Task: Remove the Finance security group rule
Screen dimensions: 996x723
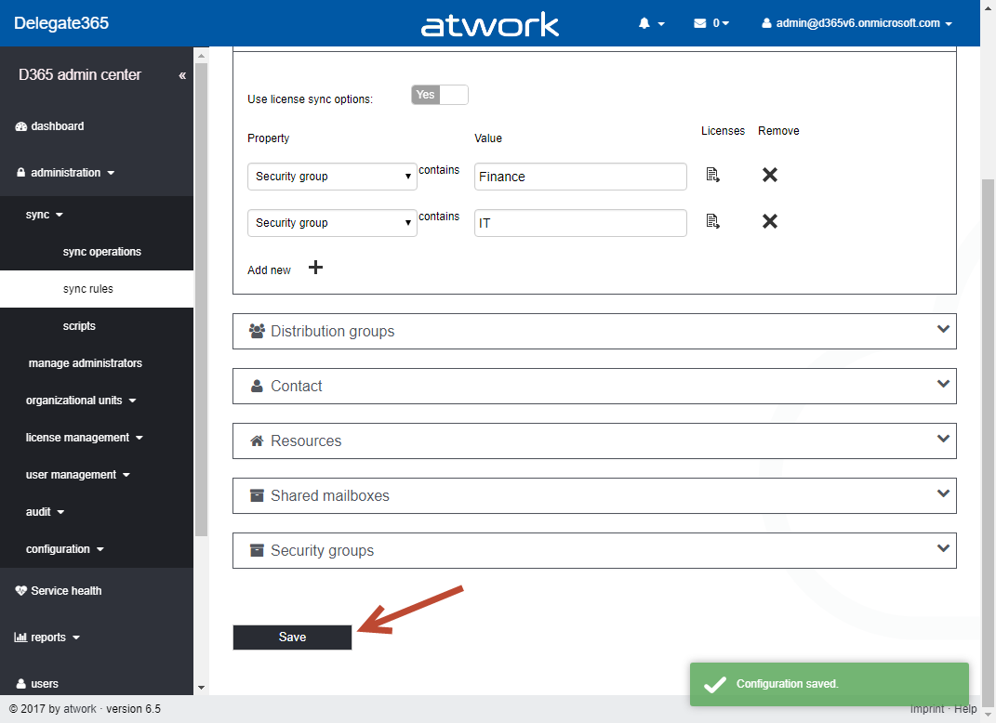Action: coord(770,175)
